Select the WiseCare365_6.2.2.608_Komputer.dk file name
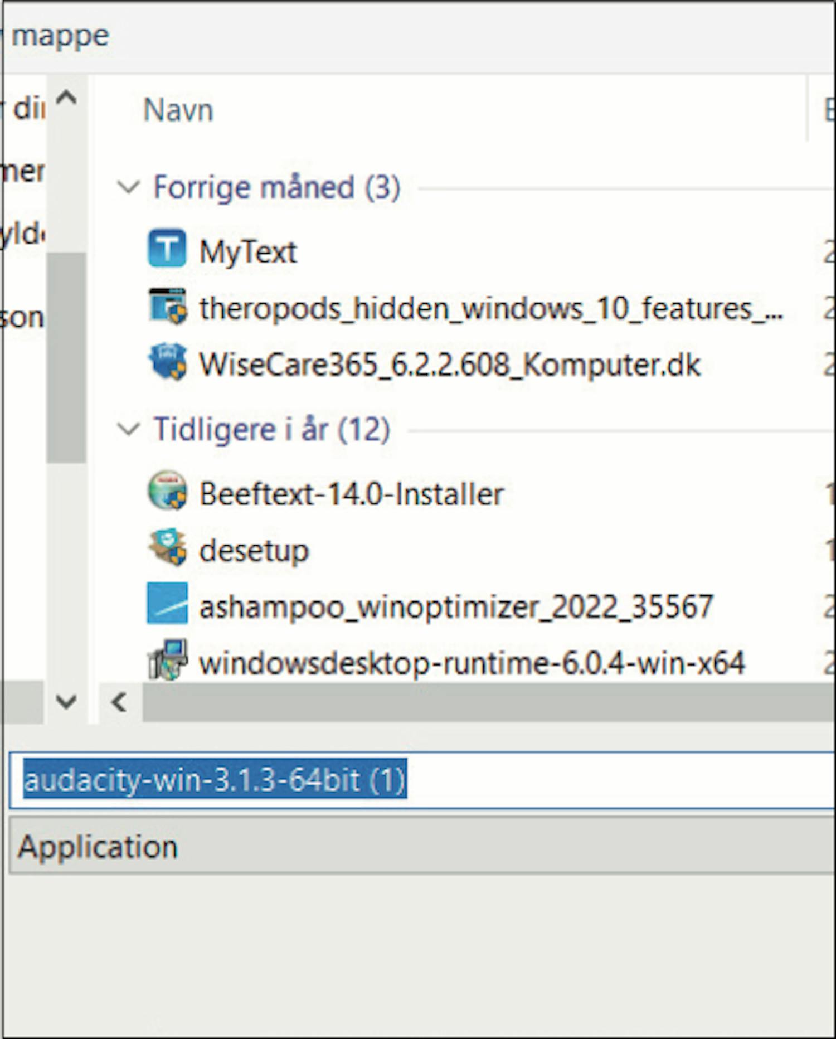 [x=449, y=365]
